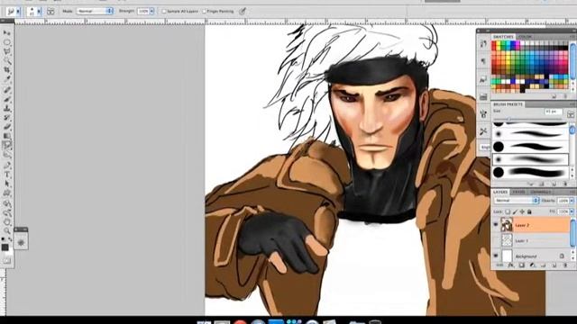Select the Dodge tool
The height and width of the screenshot is (324, 577).
(x=7, y=155)
